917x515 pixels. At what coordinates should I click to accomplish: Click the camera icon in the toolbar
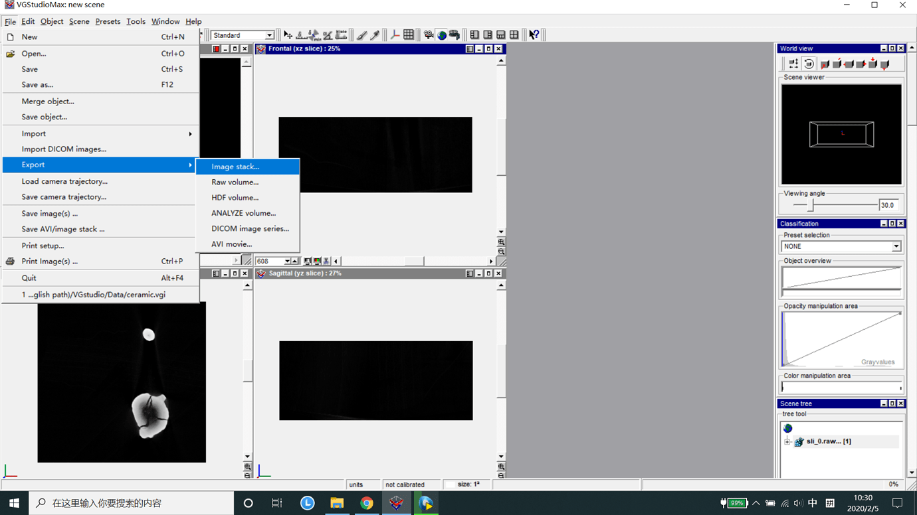tap(429, 35)
